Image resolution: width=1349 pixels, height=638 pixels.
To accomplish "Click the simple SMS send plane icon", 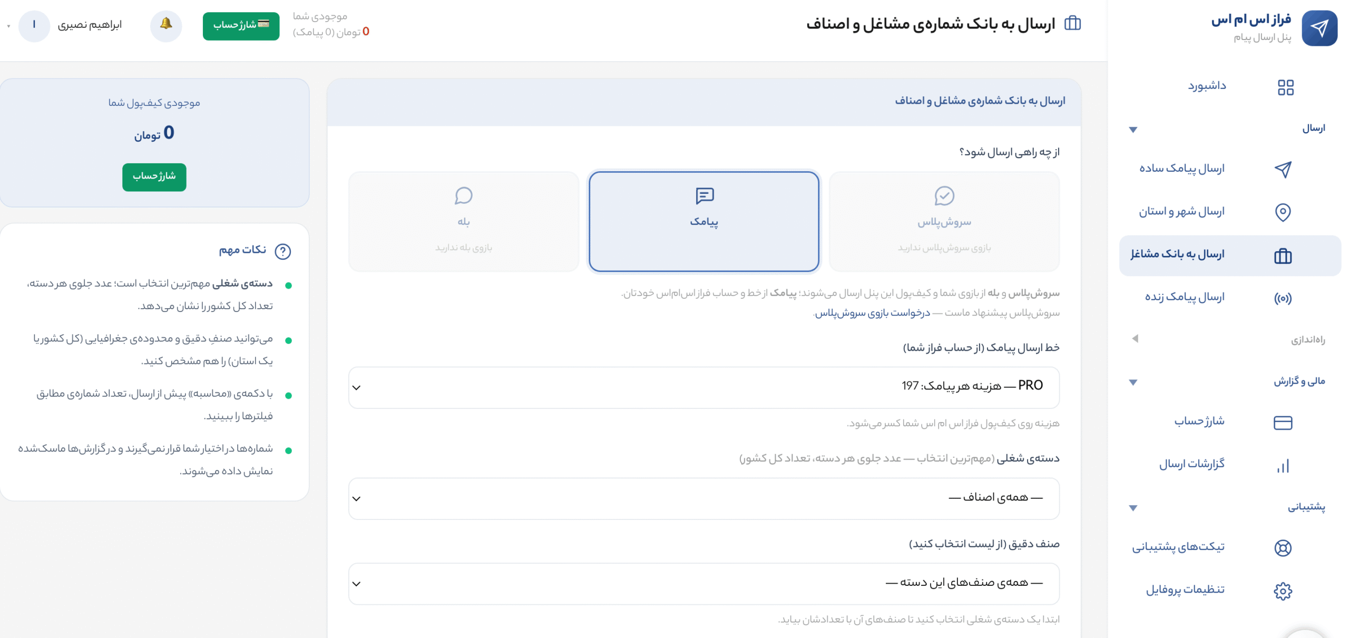I will [x=1282, y=169].
